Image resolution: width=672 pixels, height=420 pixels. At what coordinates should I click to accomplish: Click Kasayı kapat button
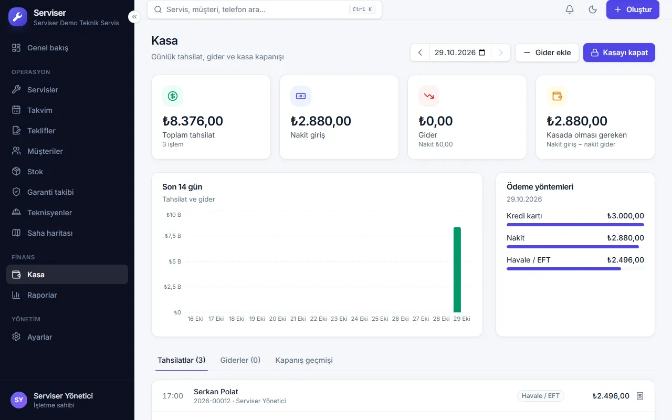(619, 52)
